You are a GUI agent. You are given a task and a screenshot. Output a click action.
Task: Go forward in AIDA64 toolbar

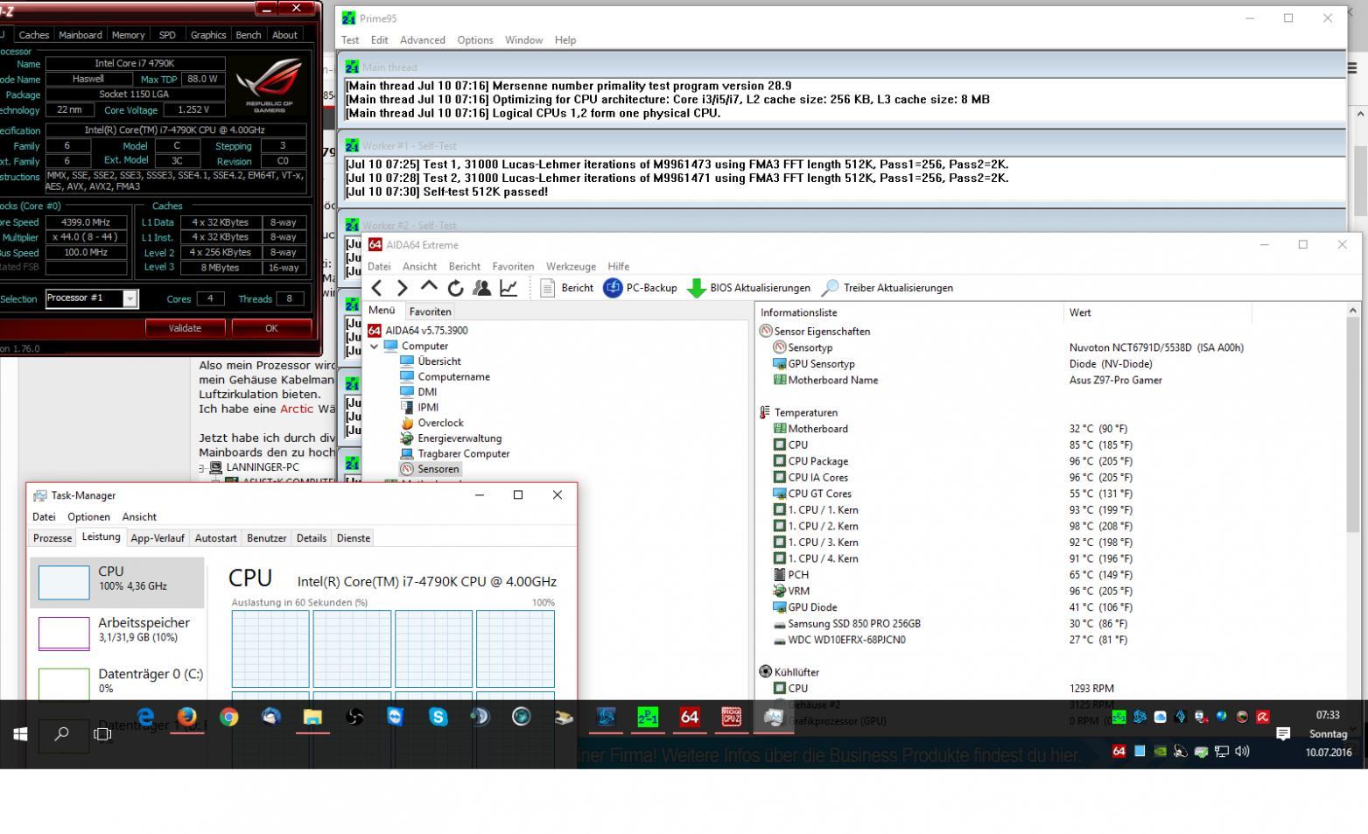[x=402, y=288]
